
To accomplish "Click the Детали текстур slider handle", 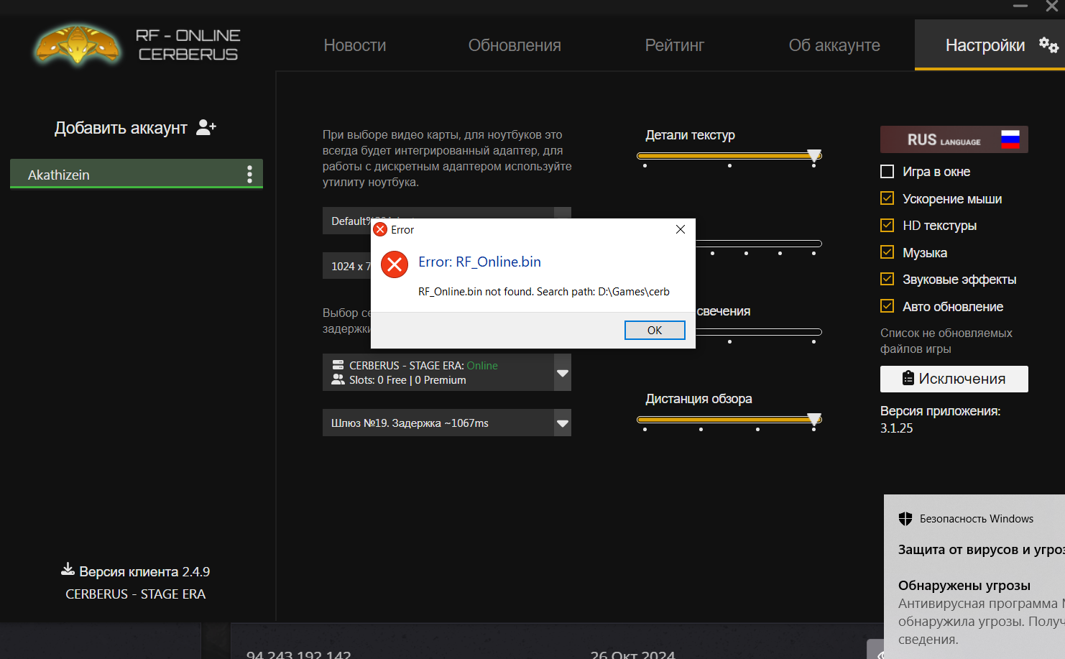I will (813, 155).
